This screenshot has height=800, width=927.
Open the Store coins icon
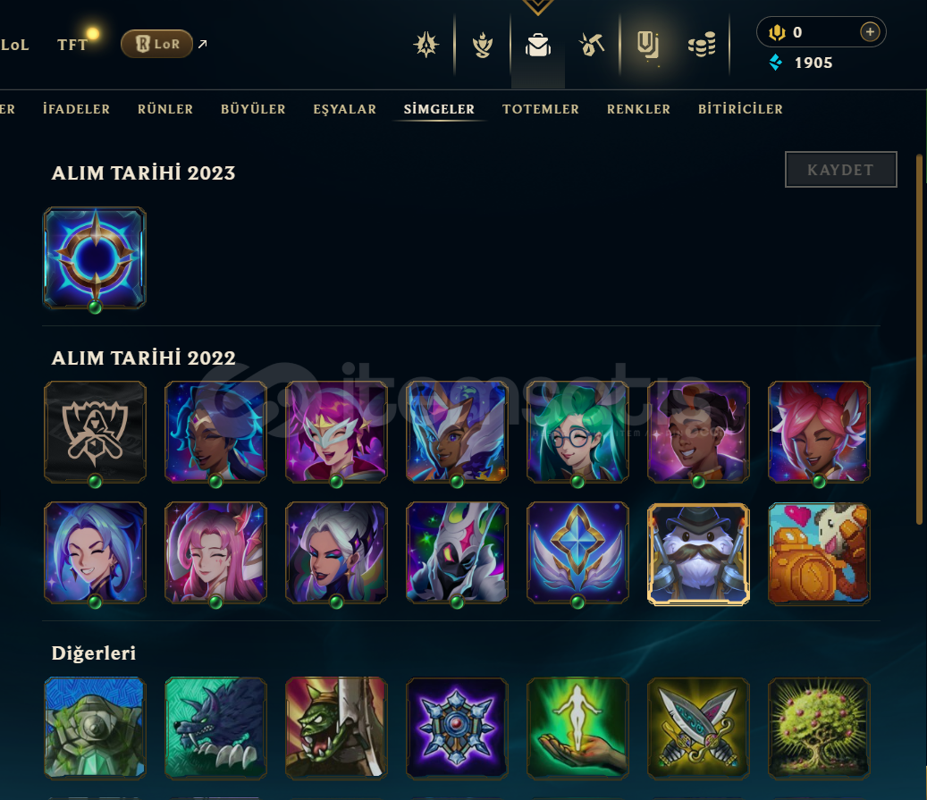702,45
